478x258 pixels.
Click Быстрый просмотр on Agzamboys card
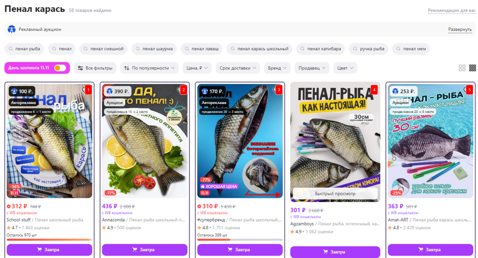tap(335, 193)
